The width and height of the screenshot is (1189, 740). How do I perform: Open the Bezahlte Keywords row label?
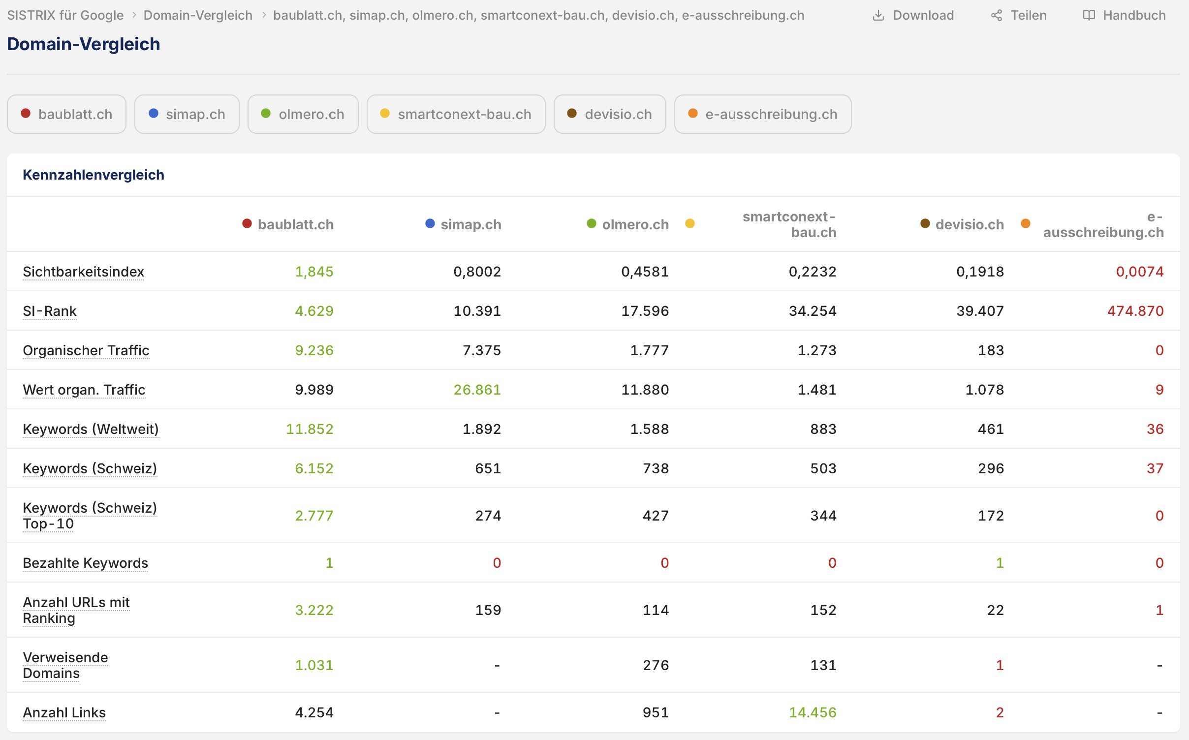point(85,563)
